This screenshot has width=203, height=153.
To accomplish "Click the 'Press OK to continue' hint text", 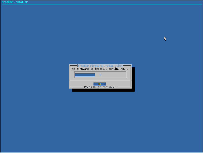I will (99, 87).
